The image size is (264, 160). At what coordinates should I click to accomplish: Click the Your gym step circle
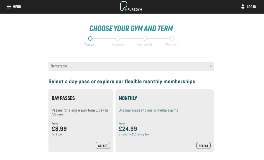(90, 39)
